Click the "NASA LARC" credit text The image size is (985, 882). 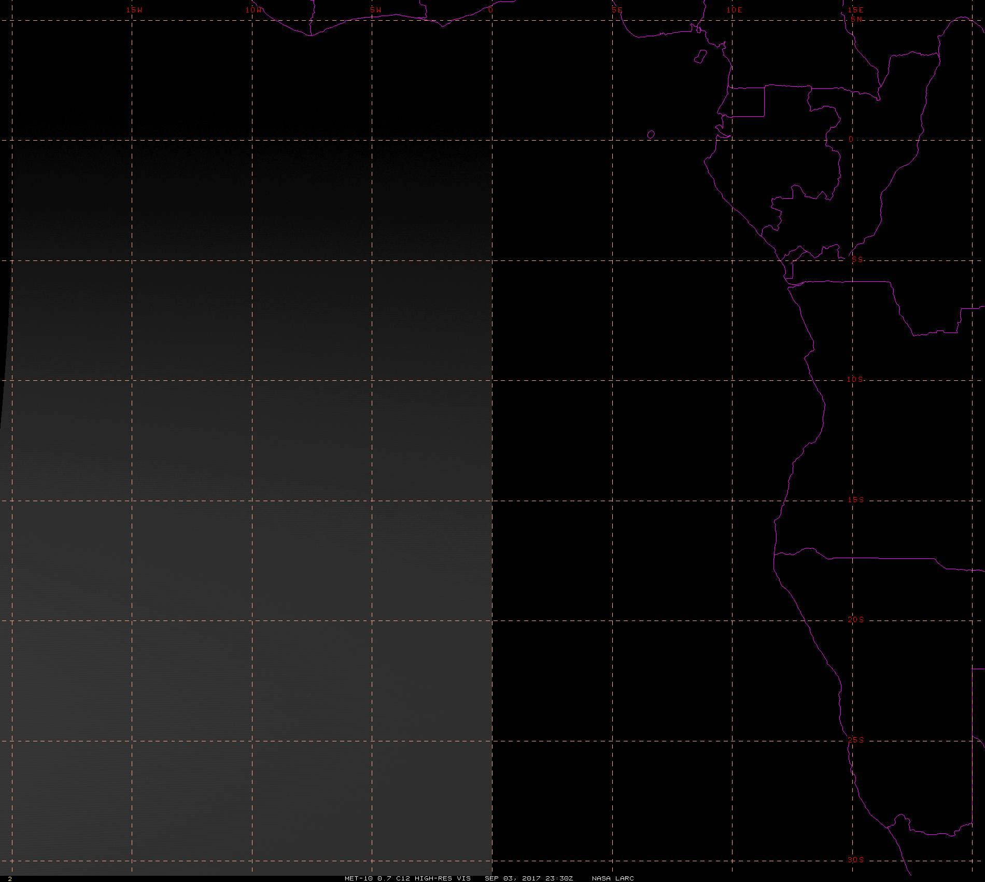coord(613,878)
